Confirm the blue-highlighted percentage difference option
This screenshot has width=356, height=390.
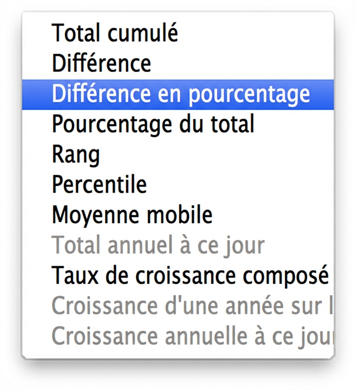pos(178,95)
